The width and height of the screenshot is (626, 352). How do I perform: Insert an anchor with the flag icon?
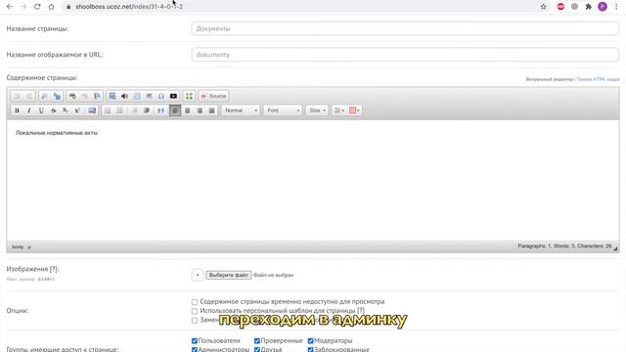[x=97, y=96]
